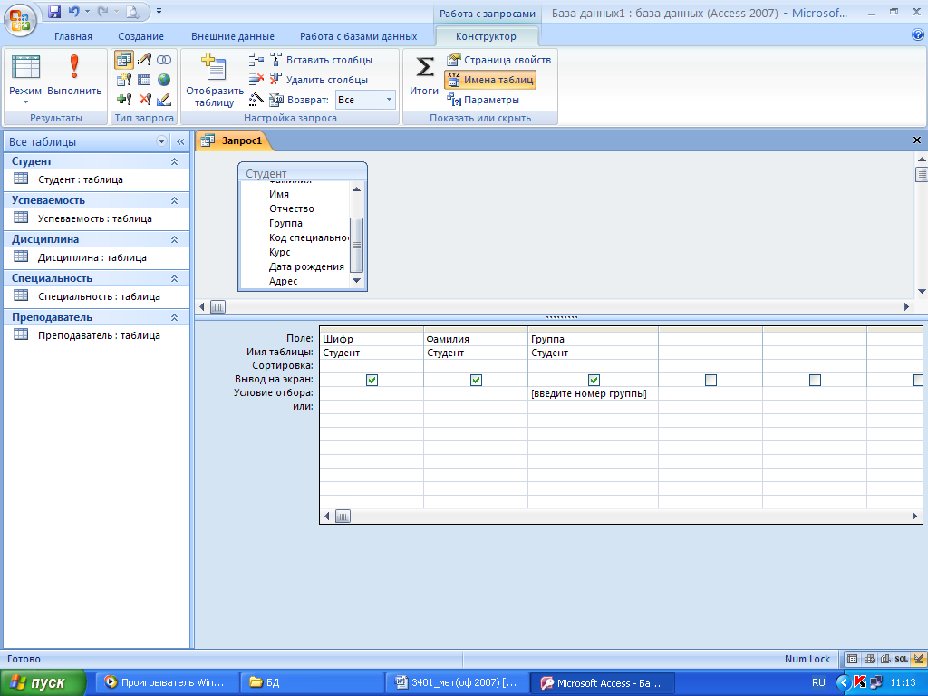The height and width of the screenshot is (696, 928).
Task: Switch to datasheet view in status bar
Action: coord(852,659)
